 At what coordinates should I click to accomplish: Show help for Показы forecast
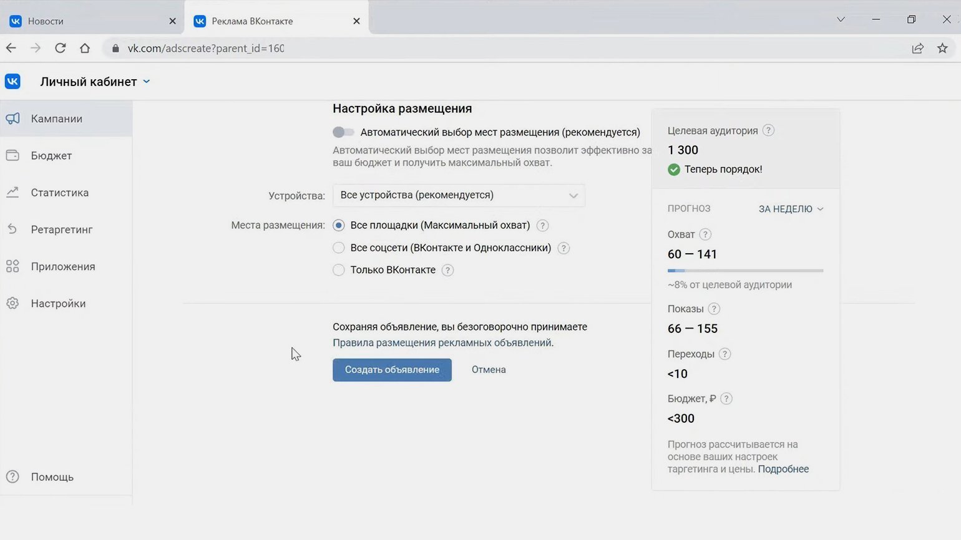(x=714, y=309)
